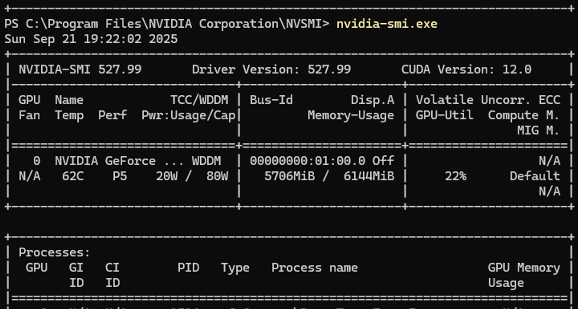Click the Process name column header
The height and width of the screenshot is (309, 578).
coord(314,268)
